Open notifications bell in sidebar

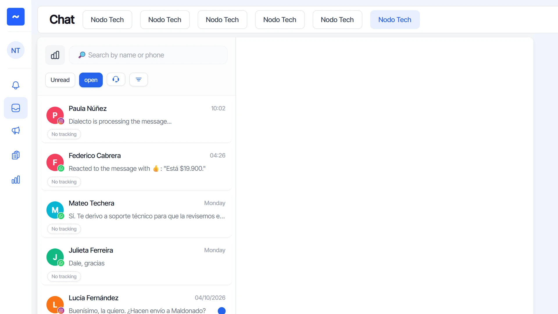tap(16, 85)
